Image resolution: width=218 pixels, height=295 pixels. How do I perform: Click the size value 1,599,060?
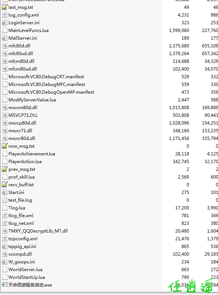click(x=179, y=30)
